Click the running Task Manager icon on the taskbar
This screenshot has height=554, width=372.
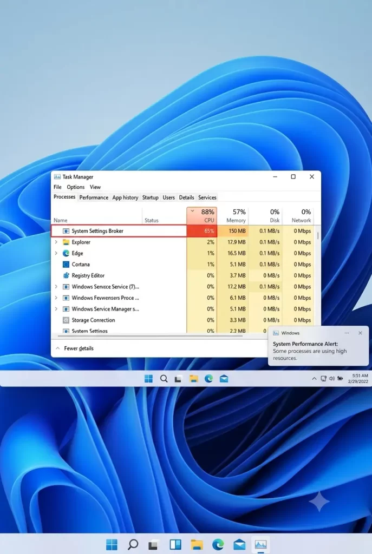click(260, 544)
